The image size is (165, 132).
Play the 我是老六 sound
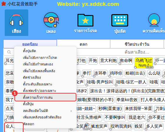click(137, 118)
